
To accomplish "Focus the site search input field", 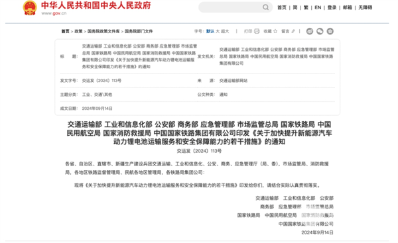I will click(x=235, y=7).
